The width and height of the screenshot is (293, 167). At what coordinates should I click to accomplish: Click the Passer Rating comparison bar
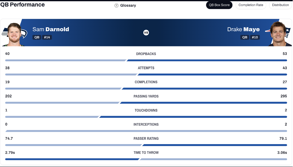[x=146, y=145]
